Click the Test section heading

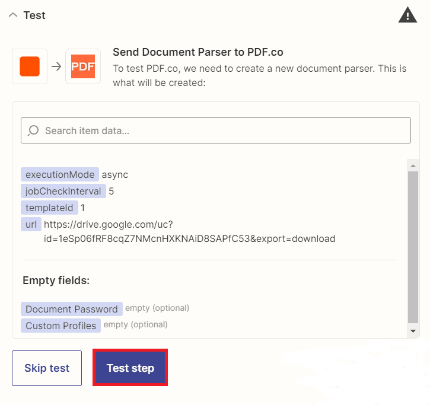click(34, 15)
